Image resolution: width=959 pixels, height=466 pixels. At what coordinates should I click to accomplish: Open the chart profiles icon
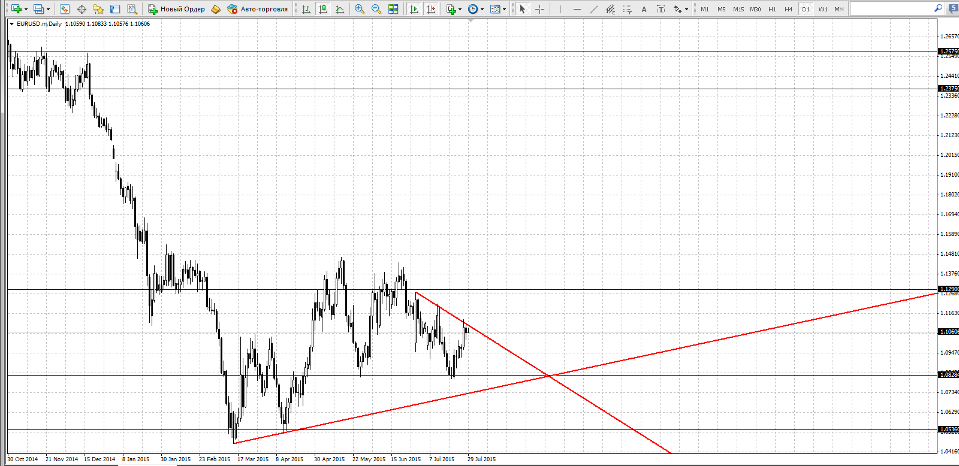(39, 9)
